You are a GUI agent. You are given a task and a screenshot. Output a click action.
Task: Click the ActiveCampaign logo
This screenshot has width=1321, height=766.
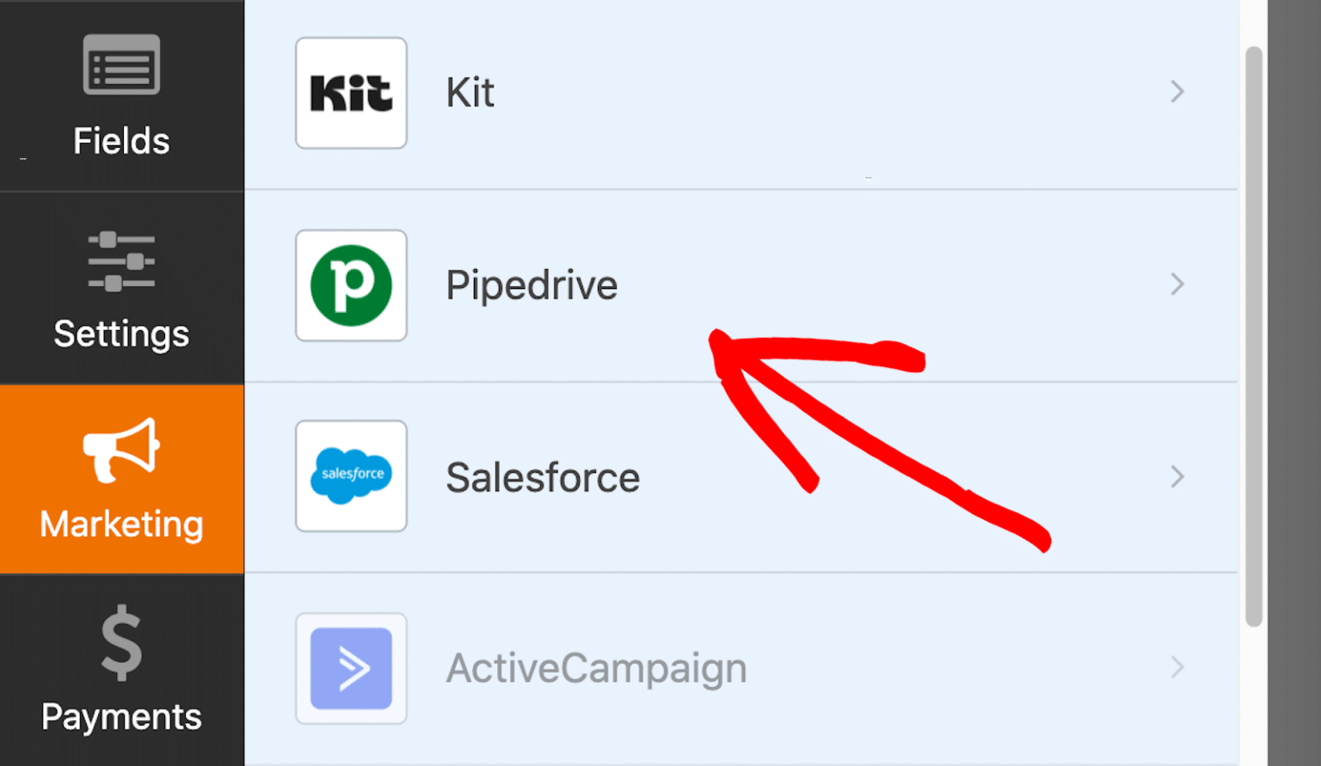351,668
